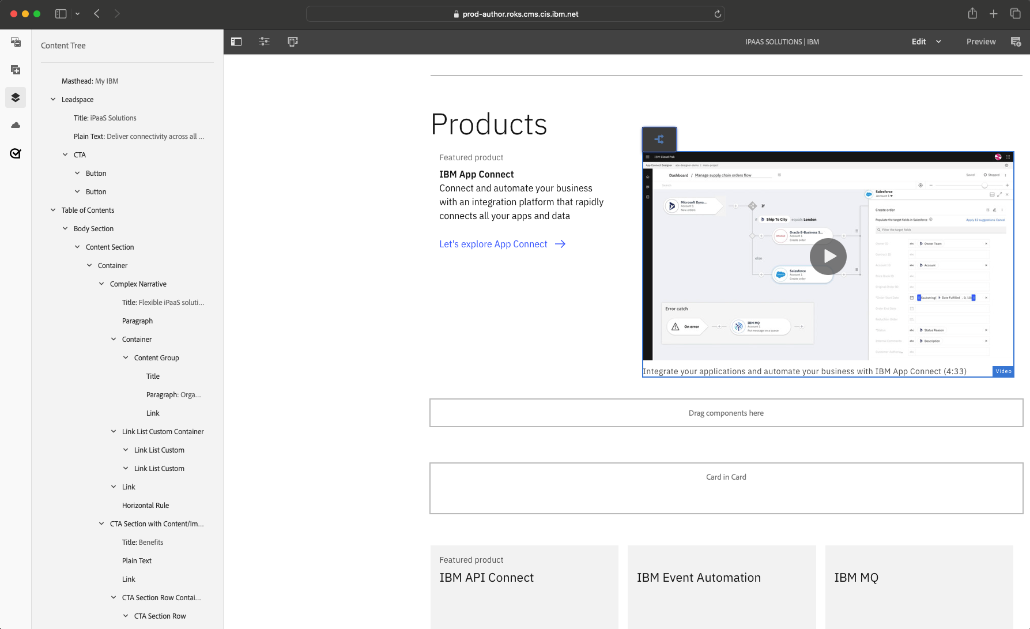Screen dimensions: 1030x629
Task: Collapse the Complex Narrative tree node
Action: 101,284
